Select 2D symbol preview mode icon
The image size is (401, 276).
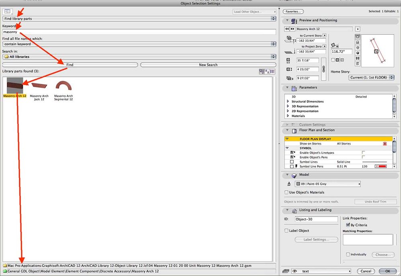[358, 37]
